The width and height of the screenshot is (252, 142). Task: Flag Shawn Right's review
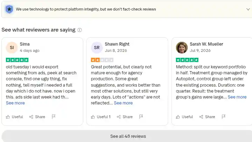[x=141, y=116]
